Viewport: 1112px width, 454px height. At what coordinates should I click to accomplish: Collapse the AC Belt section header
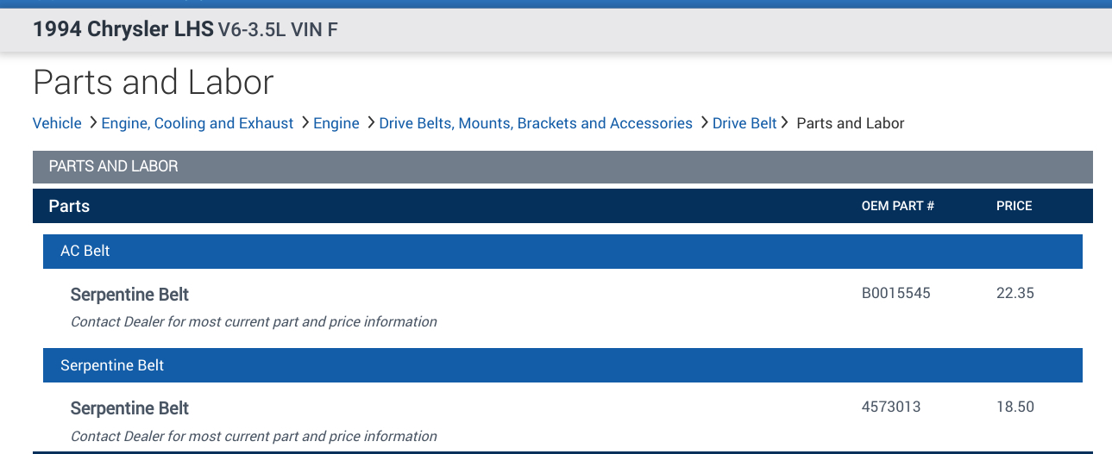coord(562,252)
